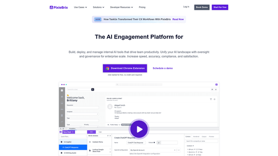Click the Start for free button
278x156 pixels.
[x=220, y=7]
